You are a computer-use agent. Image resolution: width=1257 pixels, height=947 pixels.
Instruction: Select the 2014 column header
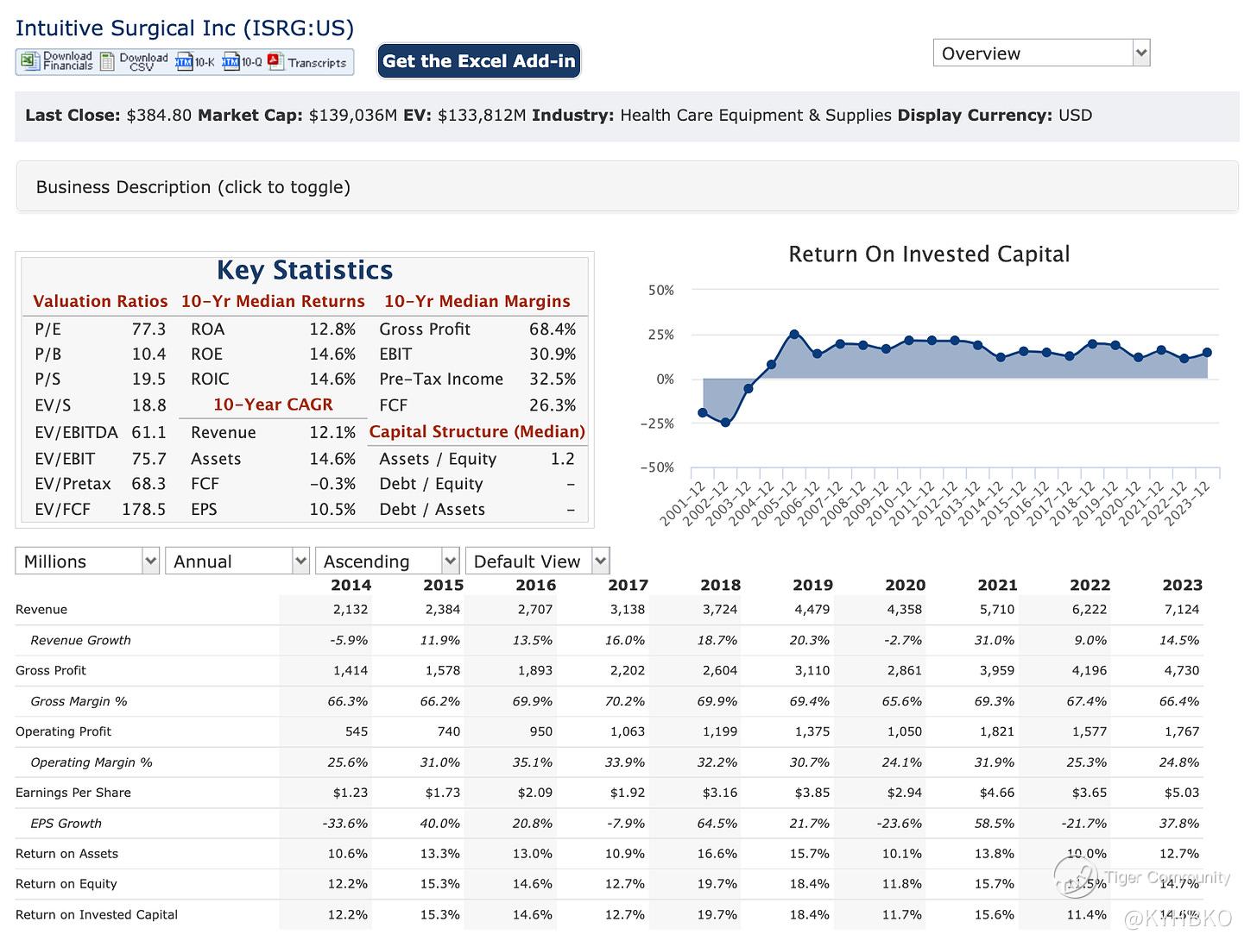click(351, 585)
